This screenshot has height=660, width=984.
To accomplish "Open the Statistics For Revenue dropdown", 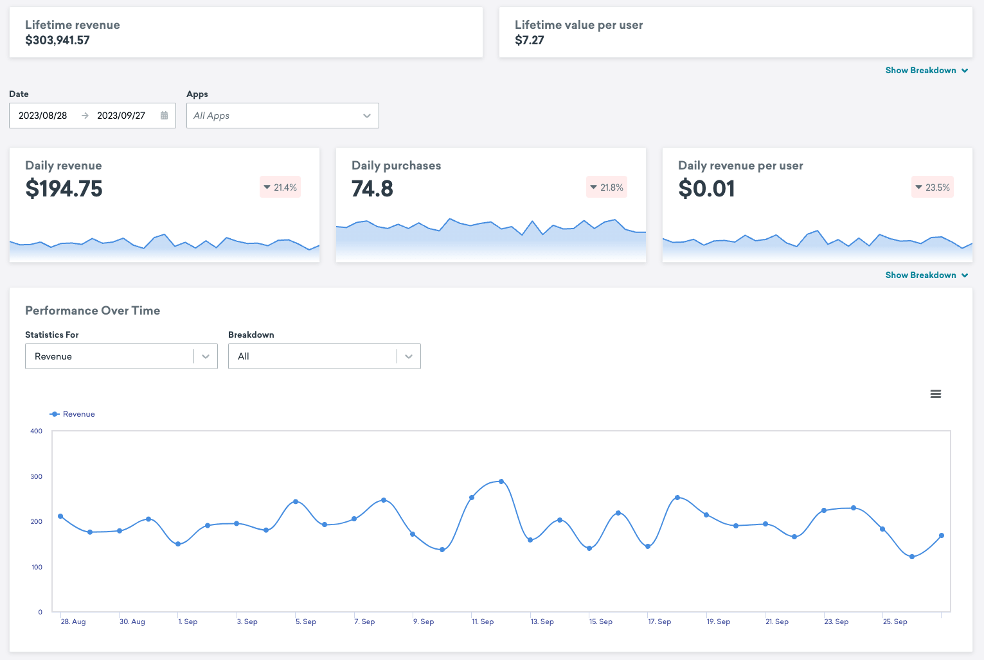I will pyautogui.click(x=121, y=356).
